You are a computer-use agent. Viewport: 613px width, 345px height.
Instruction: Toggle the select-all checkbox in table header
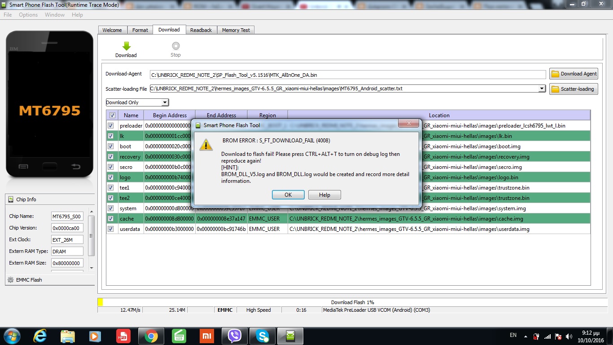pyautogui.click(x=112, y=115)
